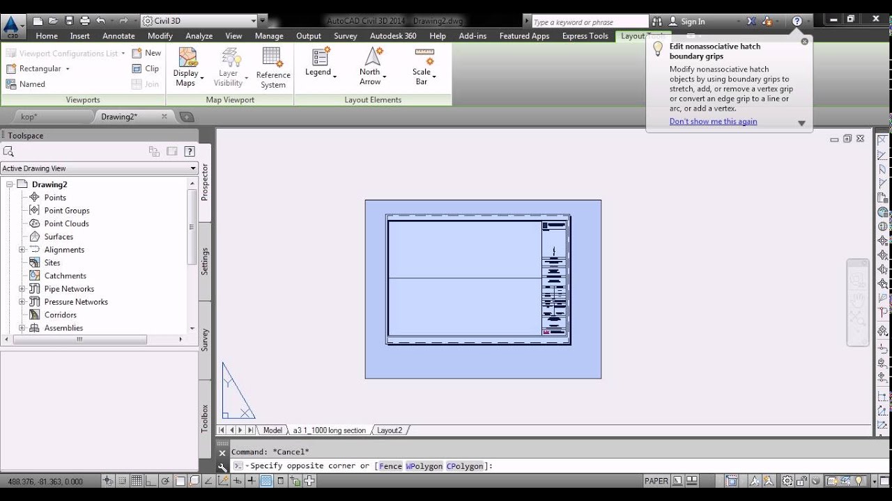Open the Civil 3D application menu button
The width and height of the screenshot is (892, 501).
pos(12,28)
